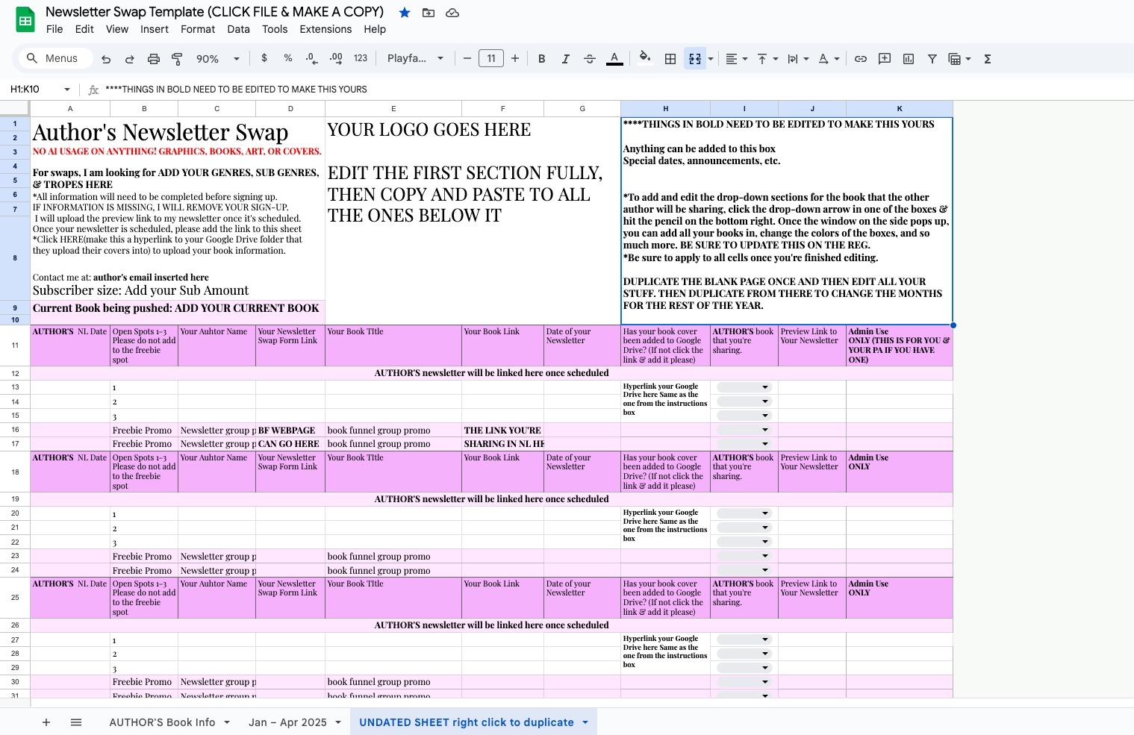Image resolution: width=1134 pixels, height=735 pixels.
Task: Open the zoom level dropdown
Action: 218,59
